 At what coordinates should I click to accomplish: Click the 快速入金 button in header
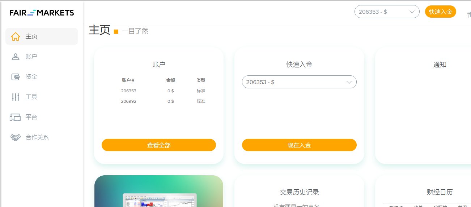point(440,12)
